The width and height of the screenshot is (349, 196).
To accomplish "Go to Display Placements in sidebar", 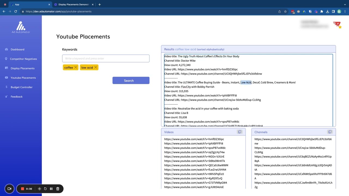I will coord(23,68).
